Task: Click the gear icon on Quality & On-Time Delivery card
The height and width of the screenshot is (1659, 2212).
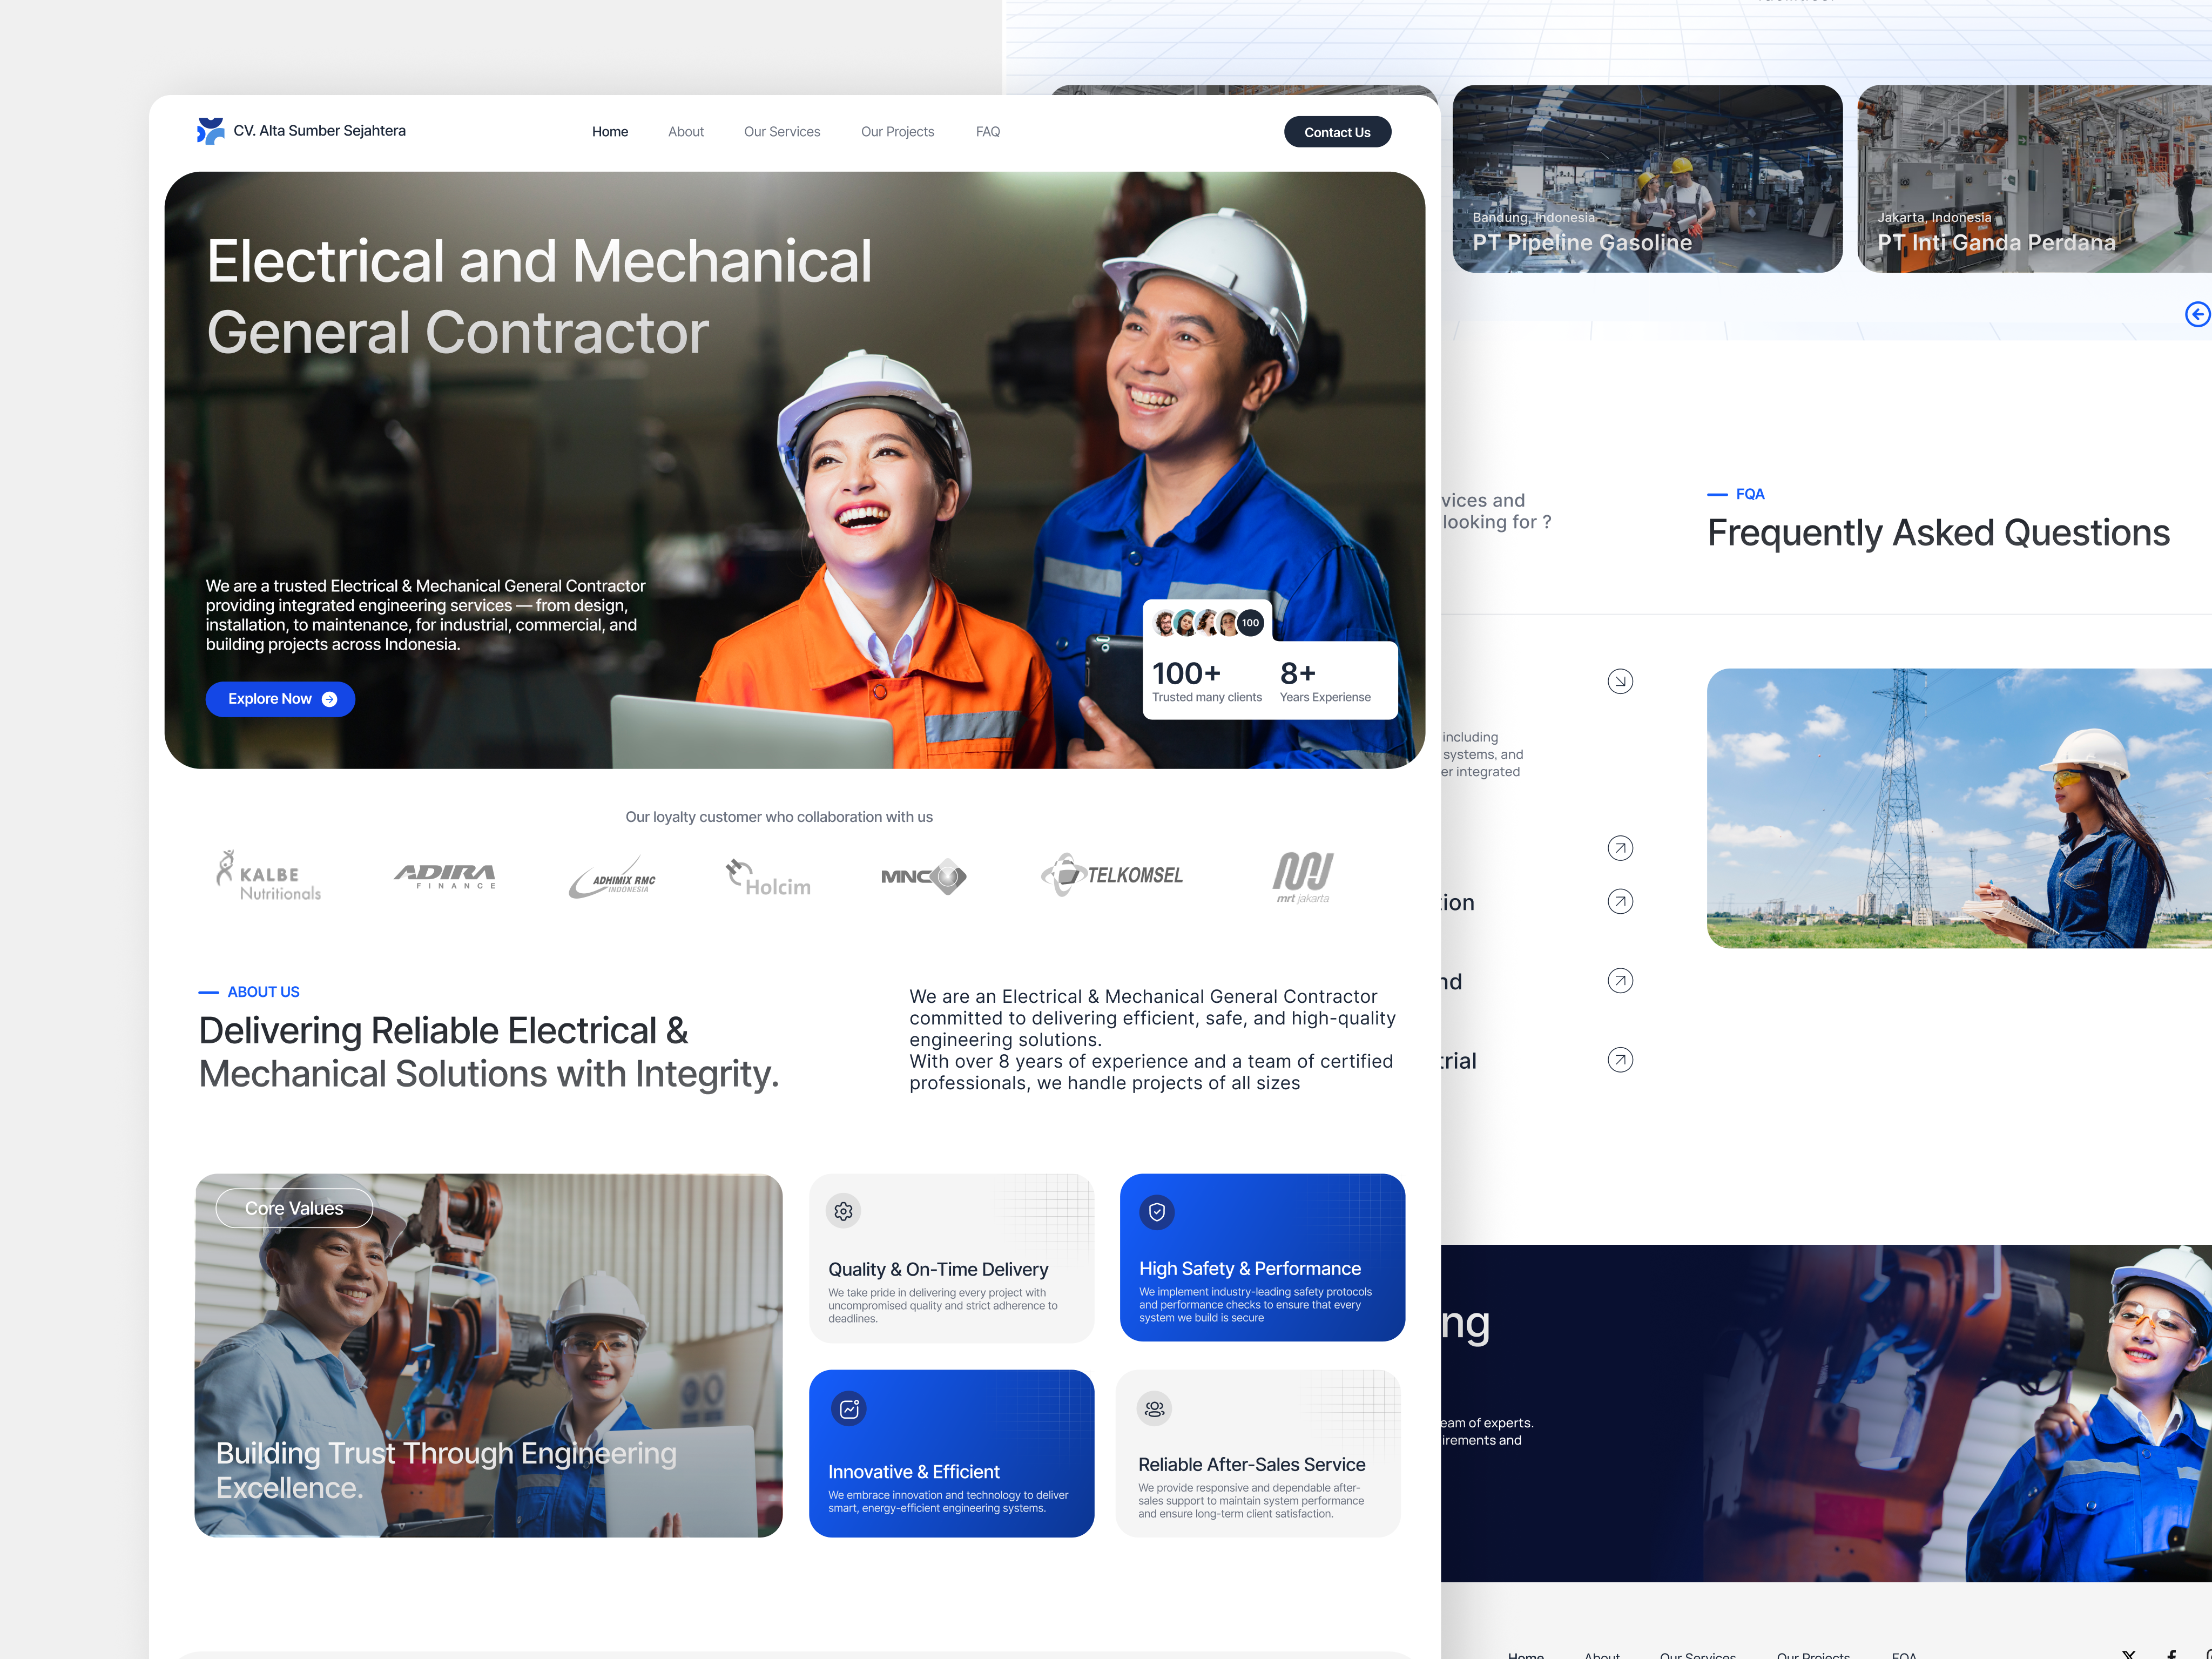Action: (844, 1211)
